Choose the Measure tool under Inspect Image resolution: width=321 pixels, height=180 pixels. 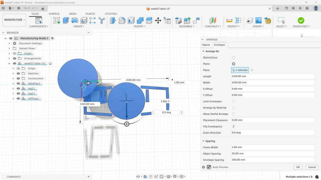(229, 21)
